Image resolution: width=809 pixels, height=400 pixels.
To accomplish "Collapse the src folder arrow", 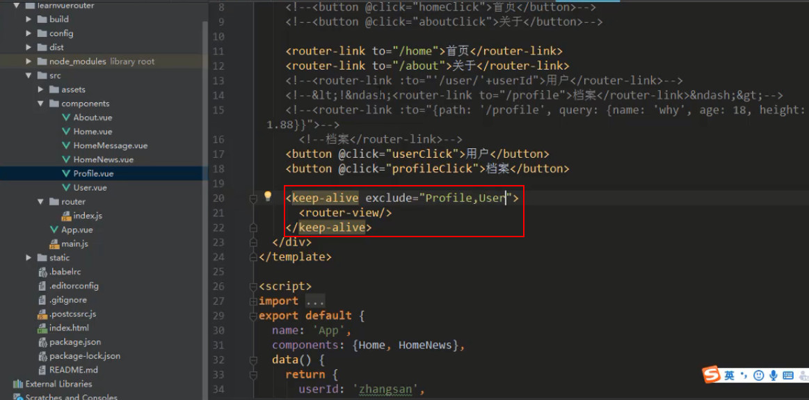I will click(x=29, y=75).
